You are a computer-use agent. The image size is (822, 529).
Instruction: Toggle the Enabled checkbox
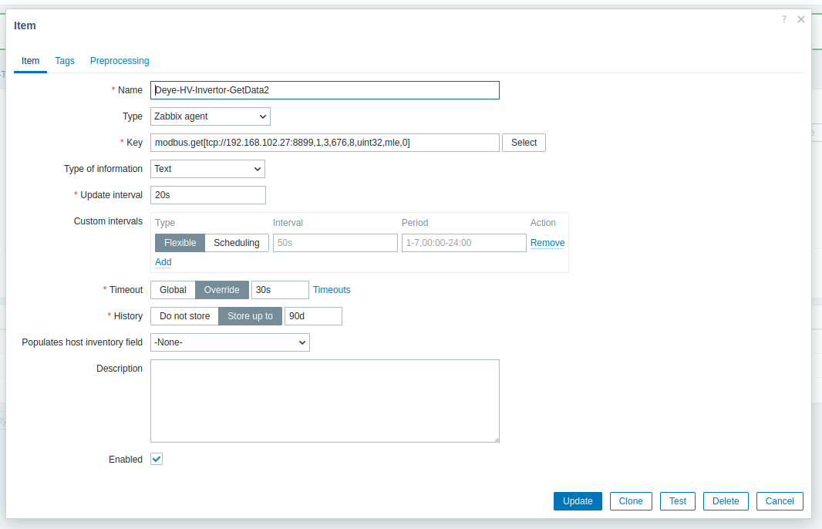(157, 460)
